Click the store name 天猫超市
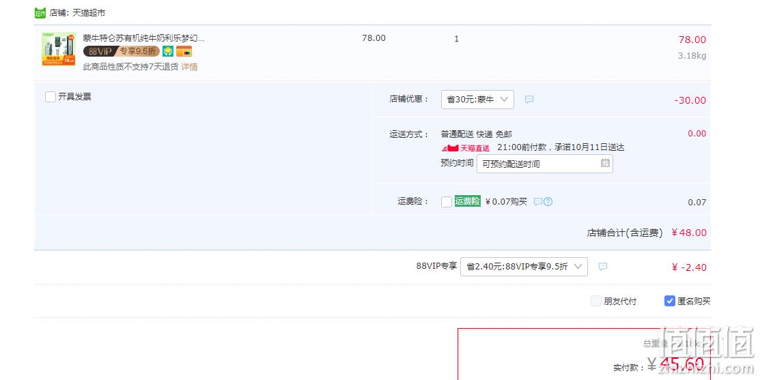760x380 pixels. (89, 13)
